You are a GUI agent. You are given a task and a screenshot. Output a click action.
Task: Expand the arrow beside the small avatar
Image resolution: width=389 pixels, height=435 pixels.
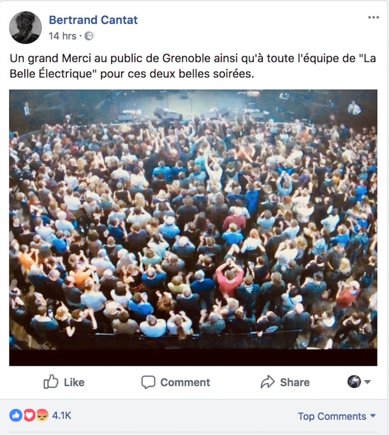click(367, 382)
